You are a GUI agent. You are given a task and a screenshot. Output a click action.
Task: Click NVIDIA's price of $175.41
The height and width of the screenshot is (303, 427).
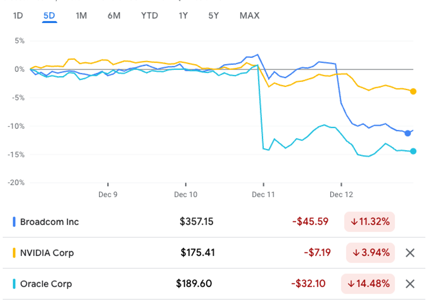pos(198,253)
